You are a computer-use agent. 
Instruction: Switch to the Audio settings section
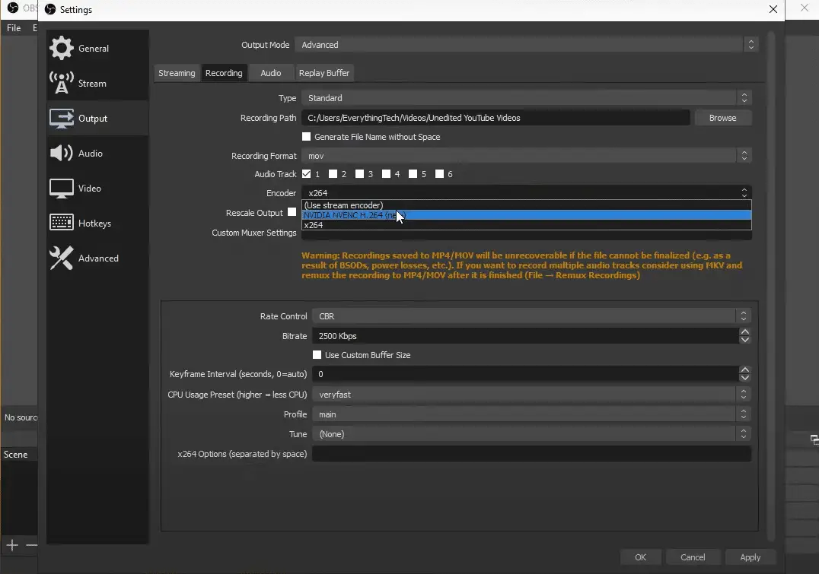click(x=85, y=153)
